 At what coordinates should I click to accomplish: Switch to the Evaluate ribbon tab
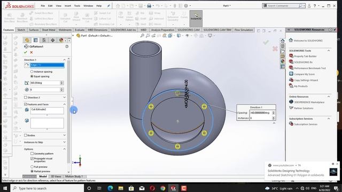click(x=80, y=30)
